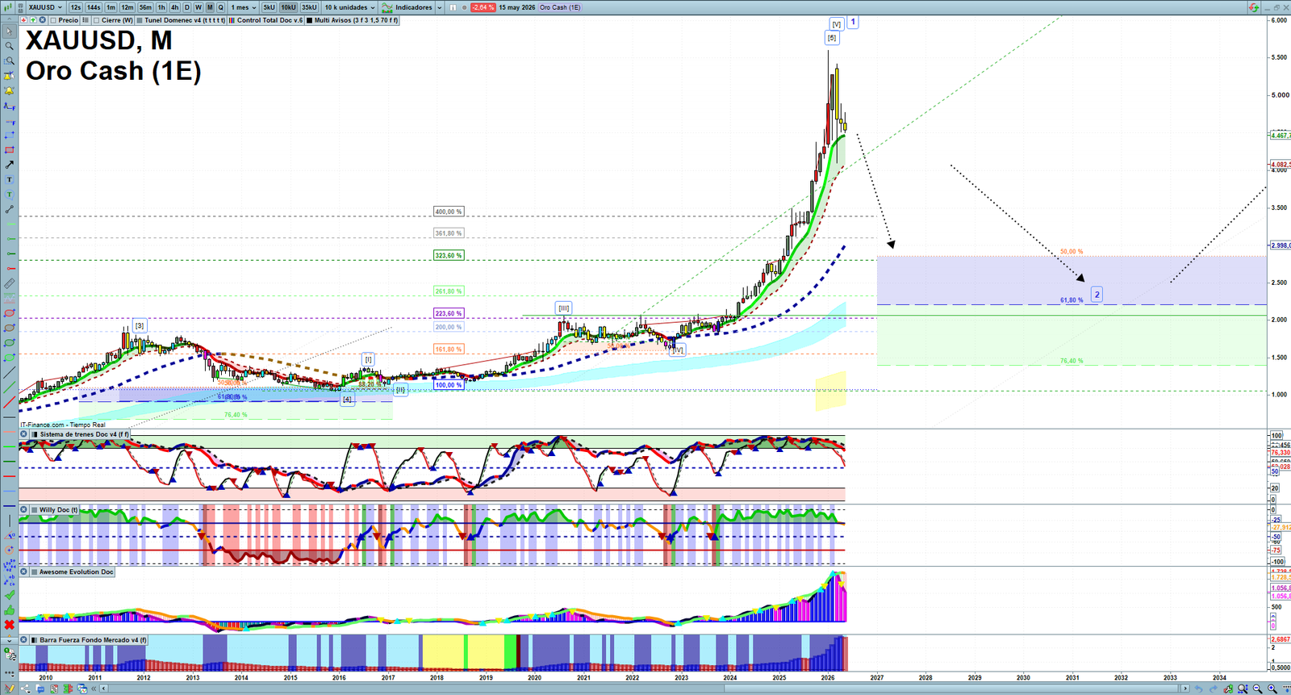1291x695 pixels.
Task: Select the red rectangle drawing tool
Action: pyautogui.click(x=10, y=150)
